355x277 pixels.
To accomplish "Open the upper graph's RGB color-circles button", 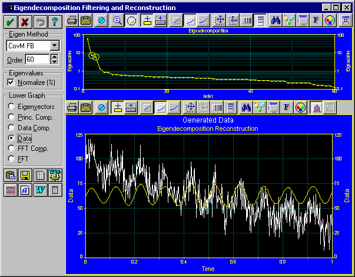I will (330, 21).
